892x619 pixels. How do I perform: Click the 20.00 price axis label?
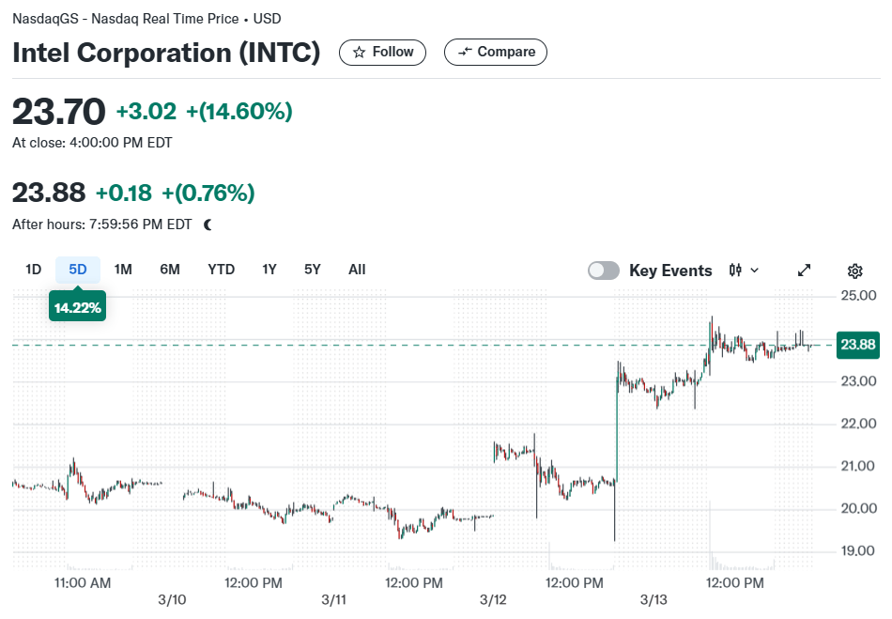tap(858, 508)
